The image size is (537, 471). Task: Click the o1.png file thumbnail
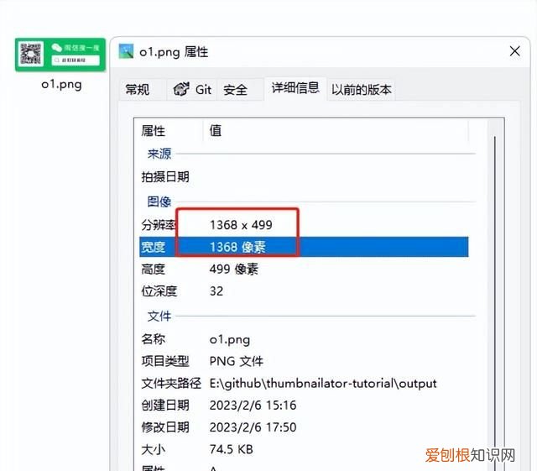point(60,55)
